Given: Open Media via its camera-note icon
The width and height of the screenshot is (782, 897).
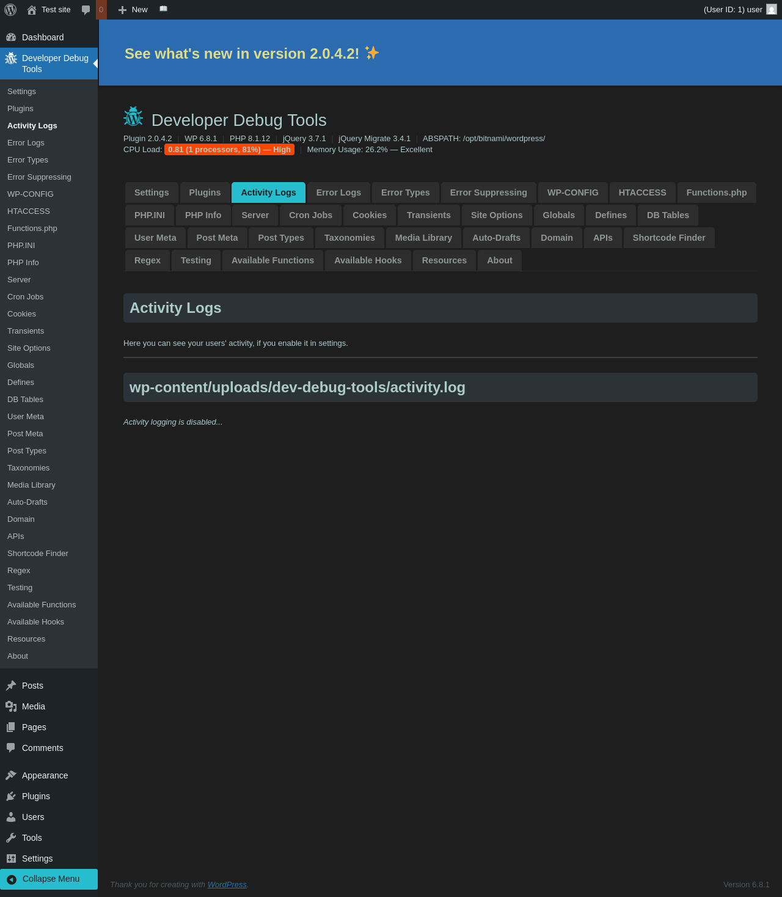Looking at the screenshot, I should (11, 706).
